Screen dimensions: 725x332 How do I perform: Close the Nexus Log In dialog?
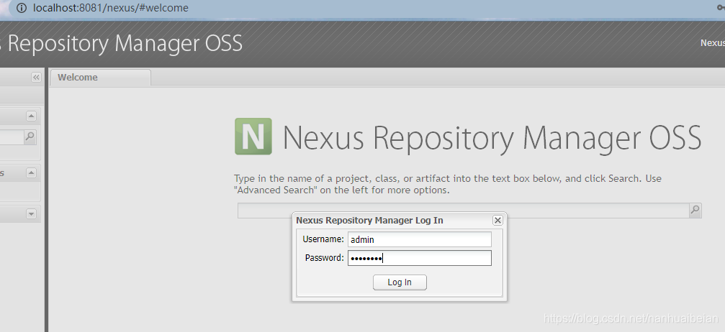click(497, 221)
